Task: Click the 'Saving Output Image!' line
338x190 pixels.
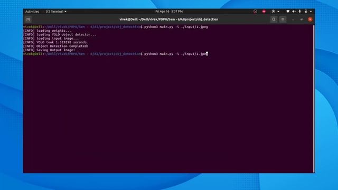Action: (55, 50)
